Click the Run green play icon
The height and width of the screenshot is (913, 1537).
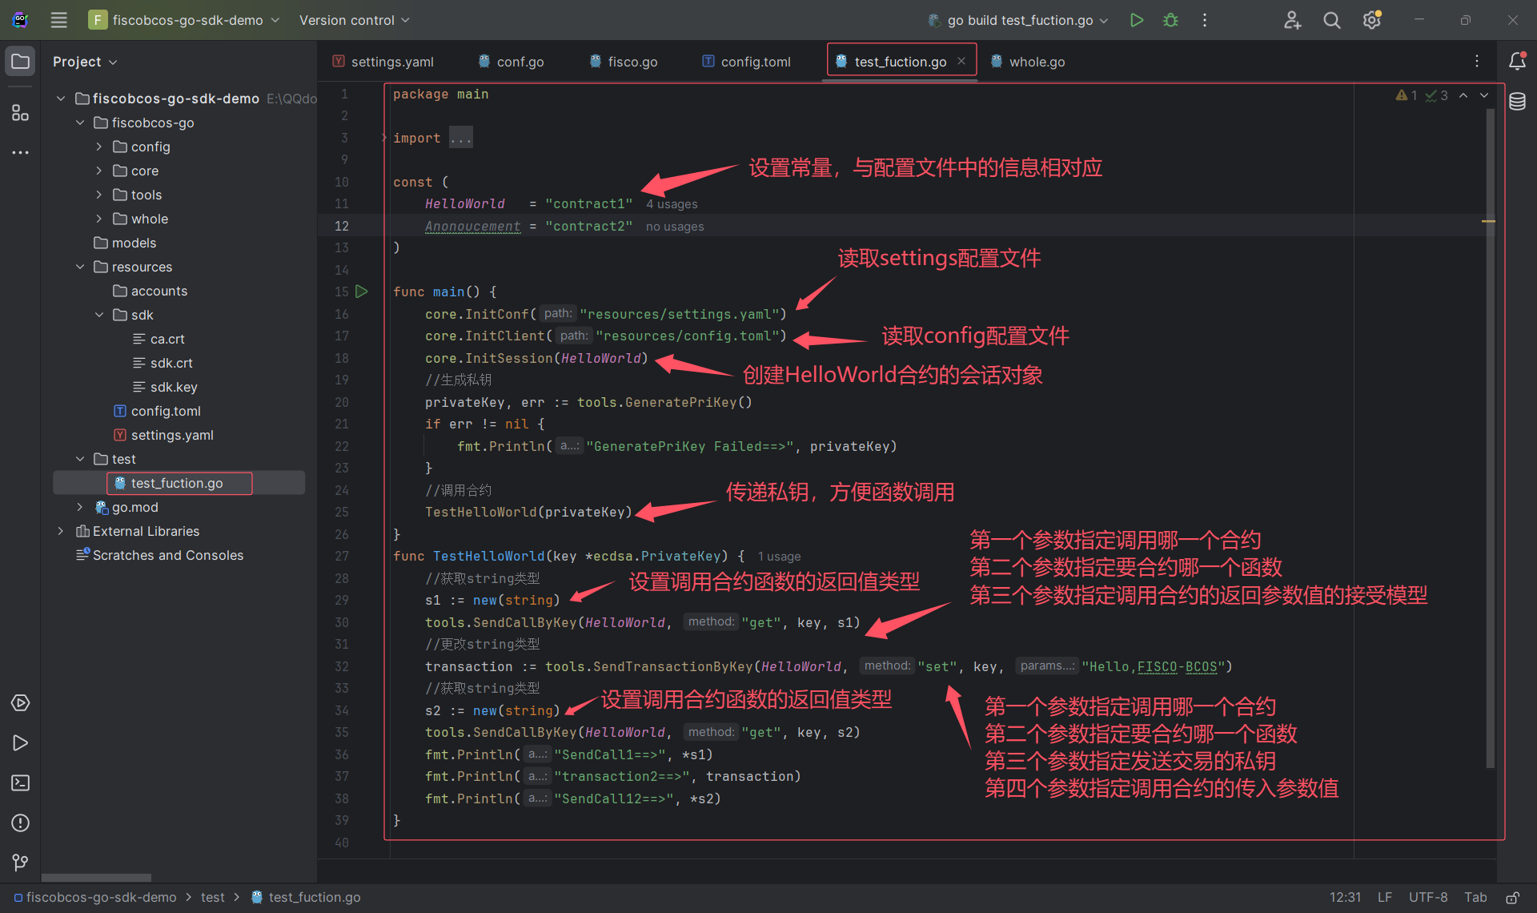click(x=1136, y=20)
